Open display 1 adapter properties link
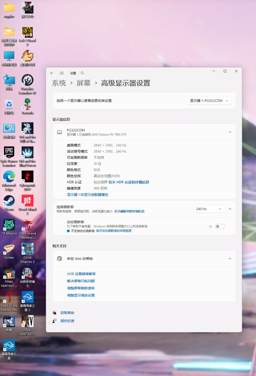Image resolution: width=256 pixels, height=376 pixels. click(x=87, y=195)
